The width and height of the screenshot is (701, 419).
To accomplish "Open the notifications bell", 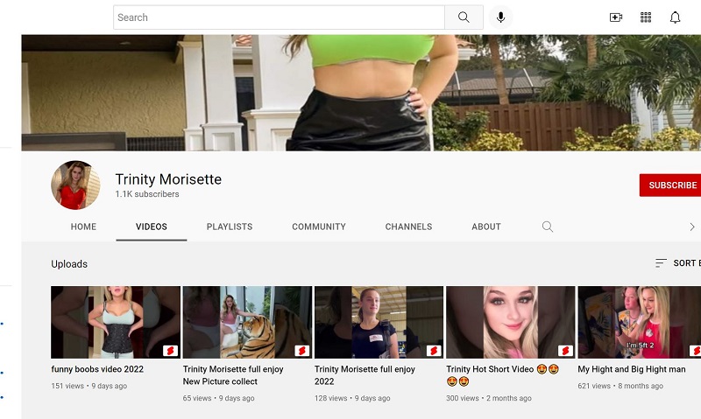I will [675, 17].
